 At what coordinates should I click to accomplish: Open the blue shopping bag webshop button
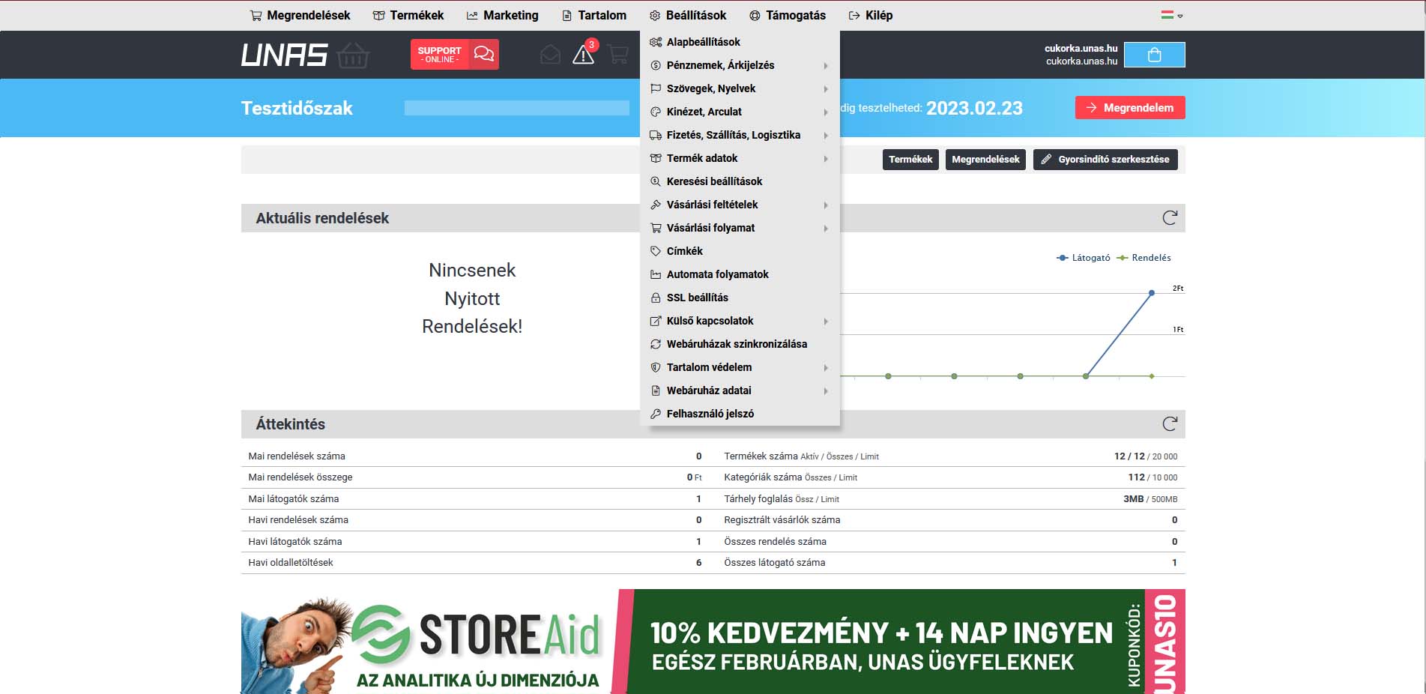(1154, 55)
